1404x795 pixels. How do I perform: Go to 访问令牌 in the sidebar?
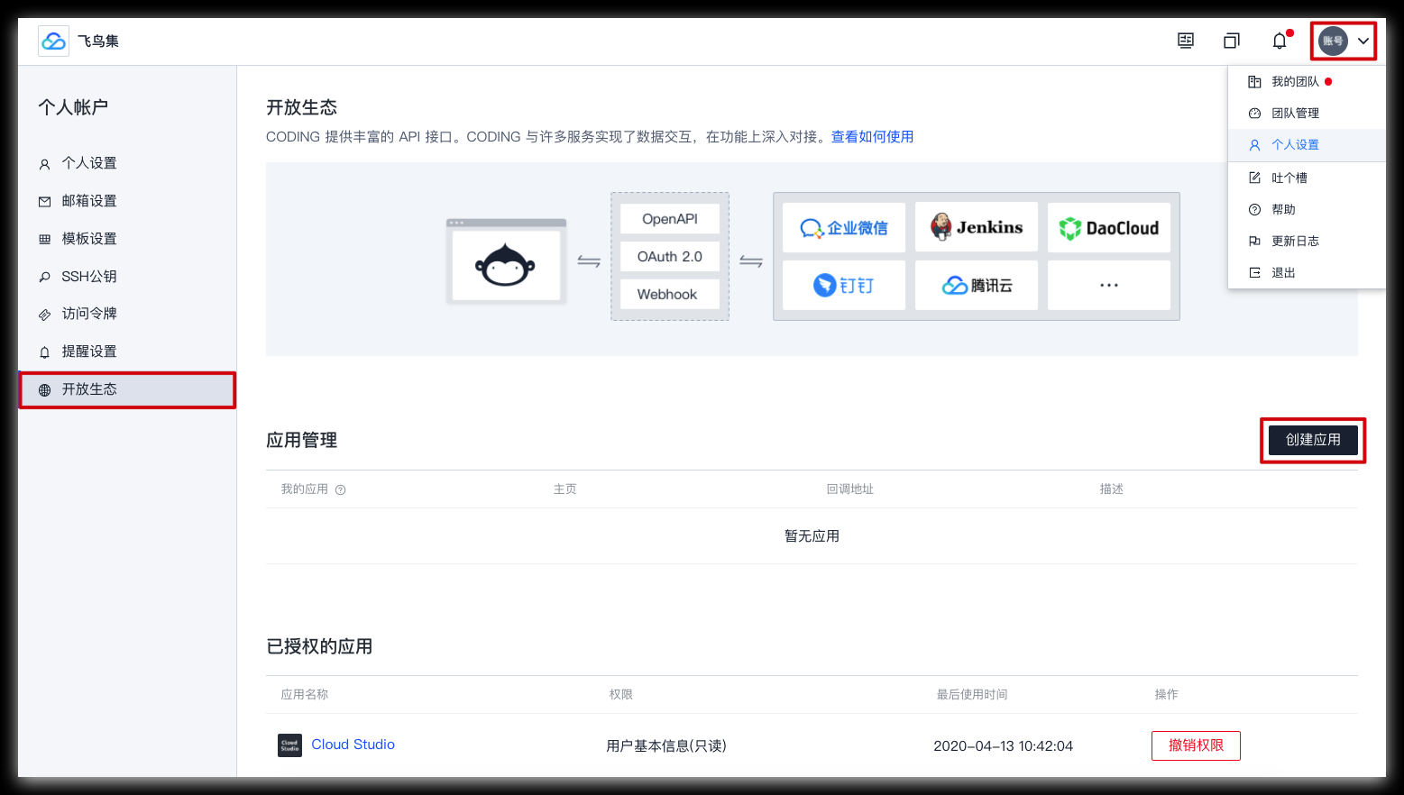(88, 314)
